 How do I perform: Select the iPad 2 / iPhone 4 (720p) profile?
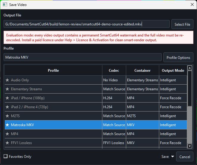(29, 107)
